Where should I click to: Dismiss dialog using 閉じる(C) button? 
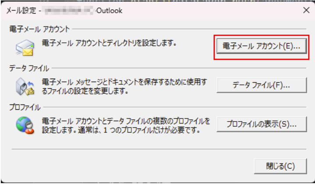[x=280, y=166]
